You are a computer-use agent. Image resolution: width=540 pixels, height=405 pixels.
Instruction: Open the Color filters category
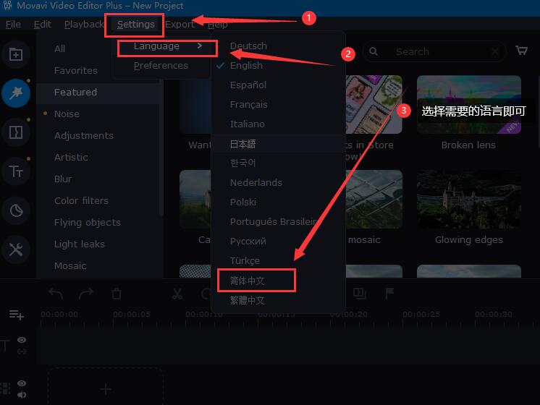click(x=81, y=200)
